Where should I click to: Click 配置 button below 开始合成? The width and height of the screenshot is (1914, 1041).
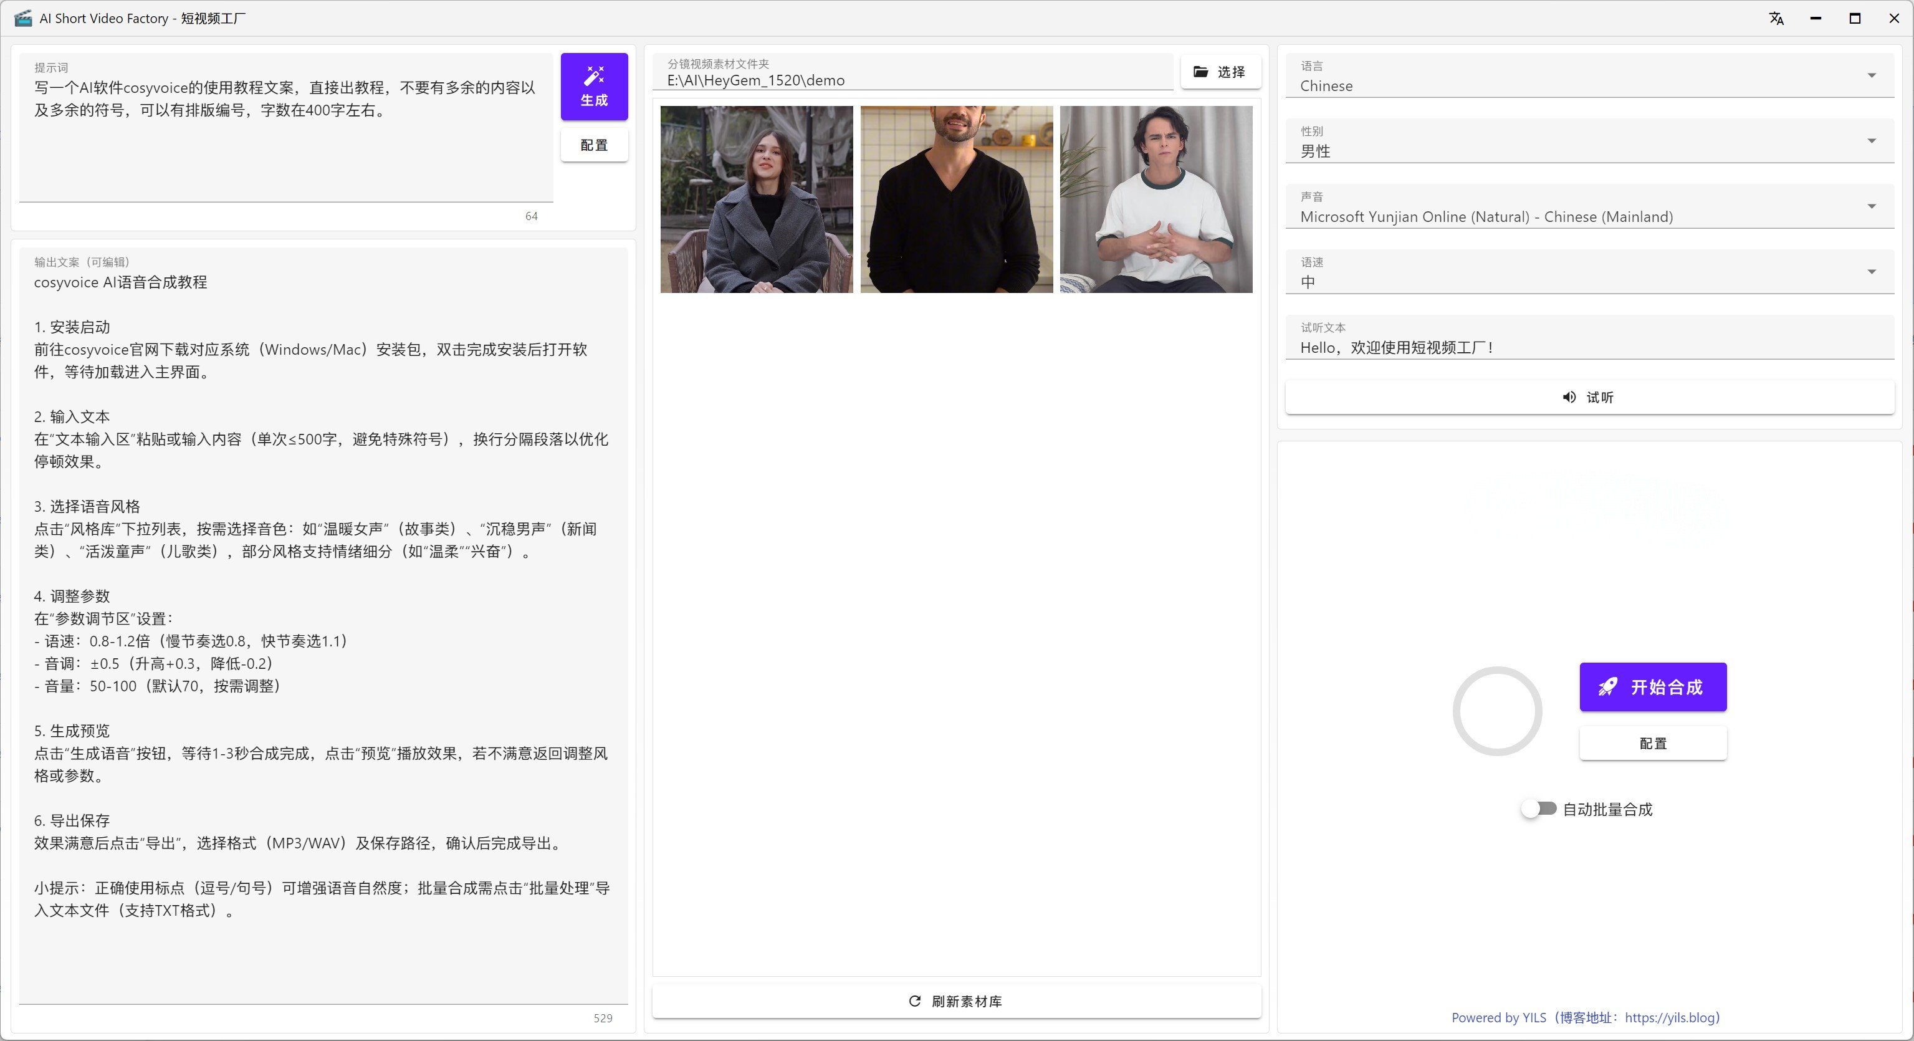pyautogui.click(x=1652, y=743)
